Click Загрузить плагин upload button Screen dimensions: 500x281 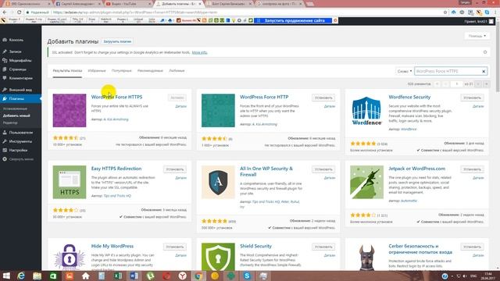point(117,41)
